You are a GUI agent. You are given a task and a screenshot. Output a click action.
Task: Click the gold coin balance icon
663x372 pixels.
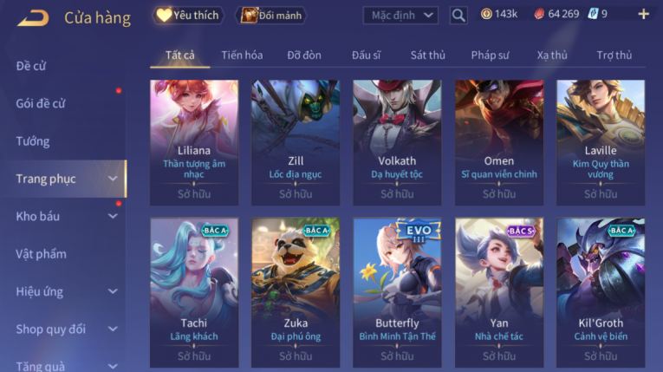point(487,15)
